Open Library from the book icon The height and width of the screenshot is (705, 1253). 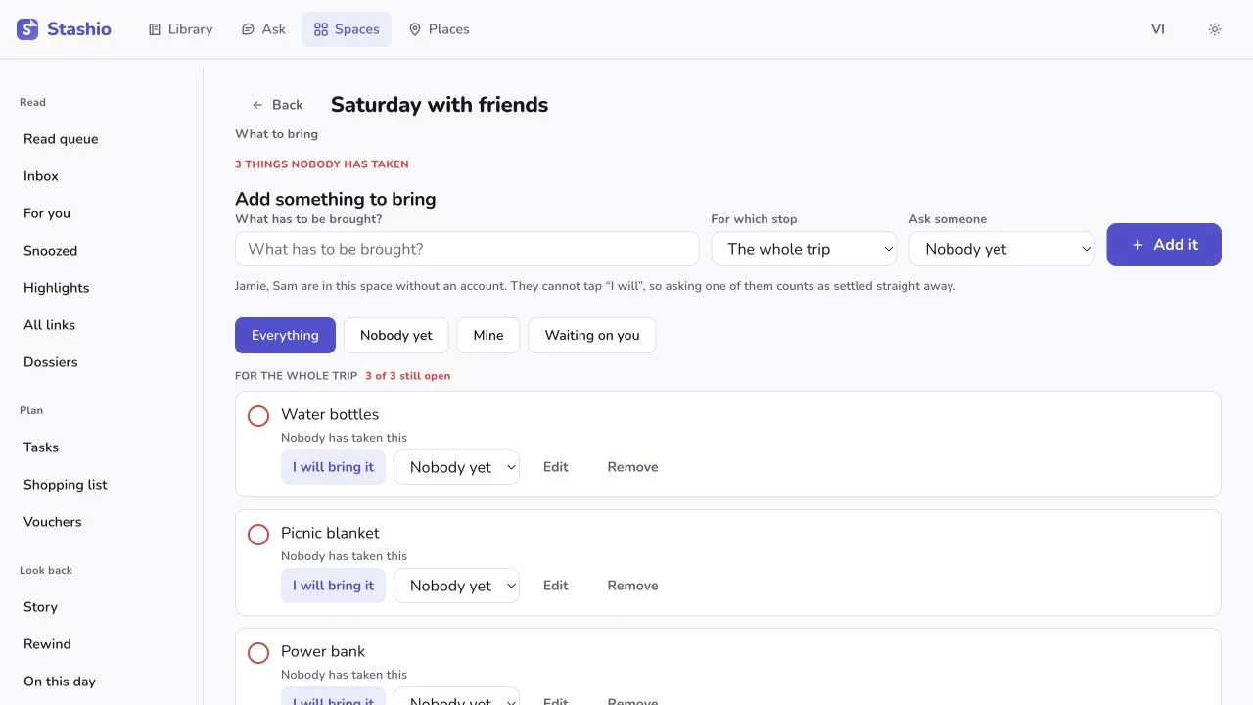(155, 29)
